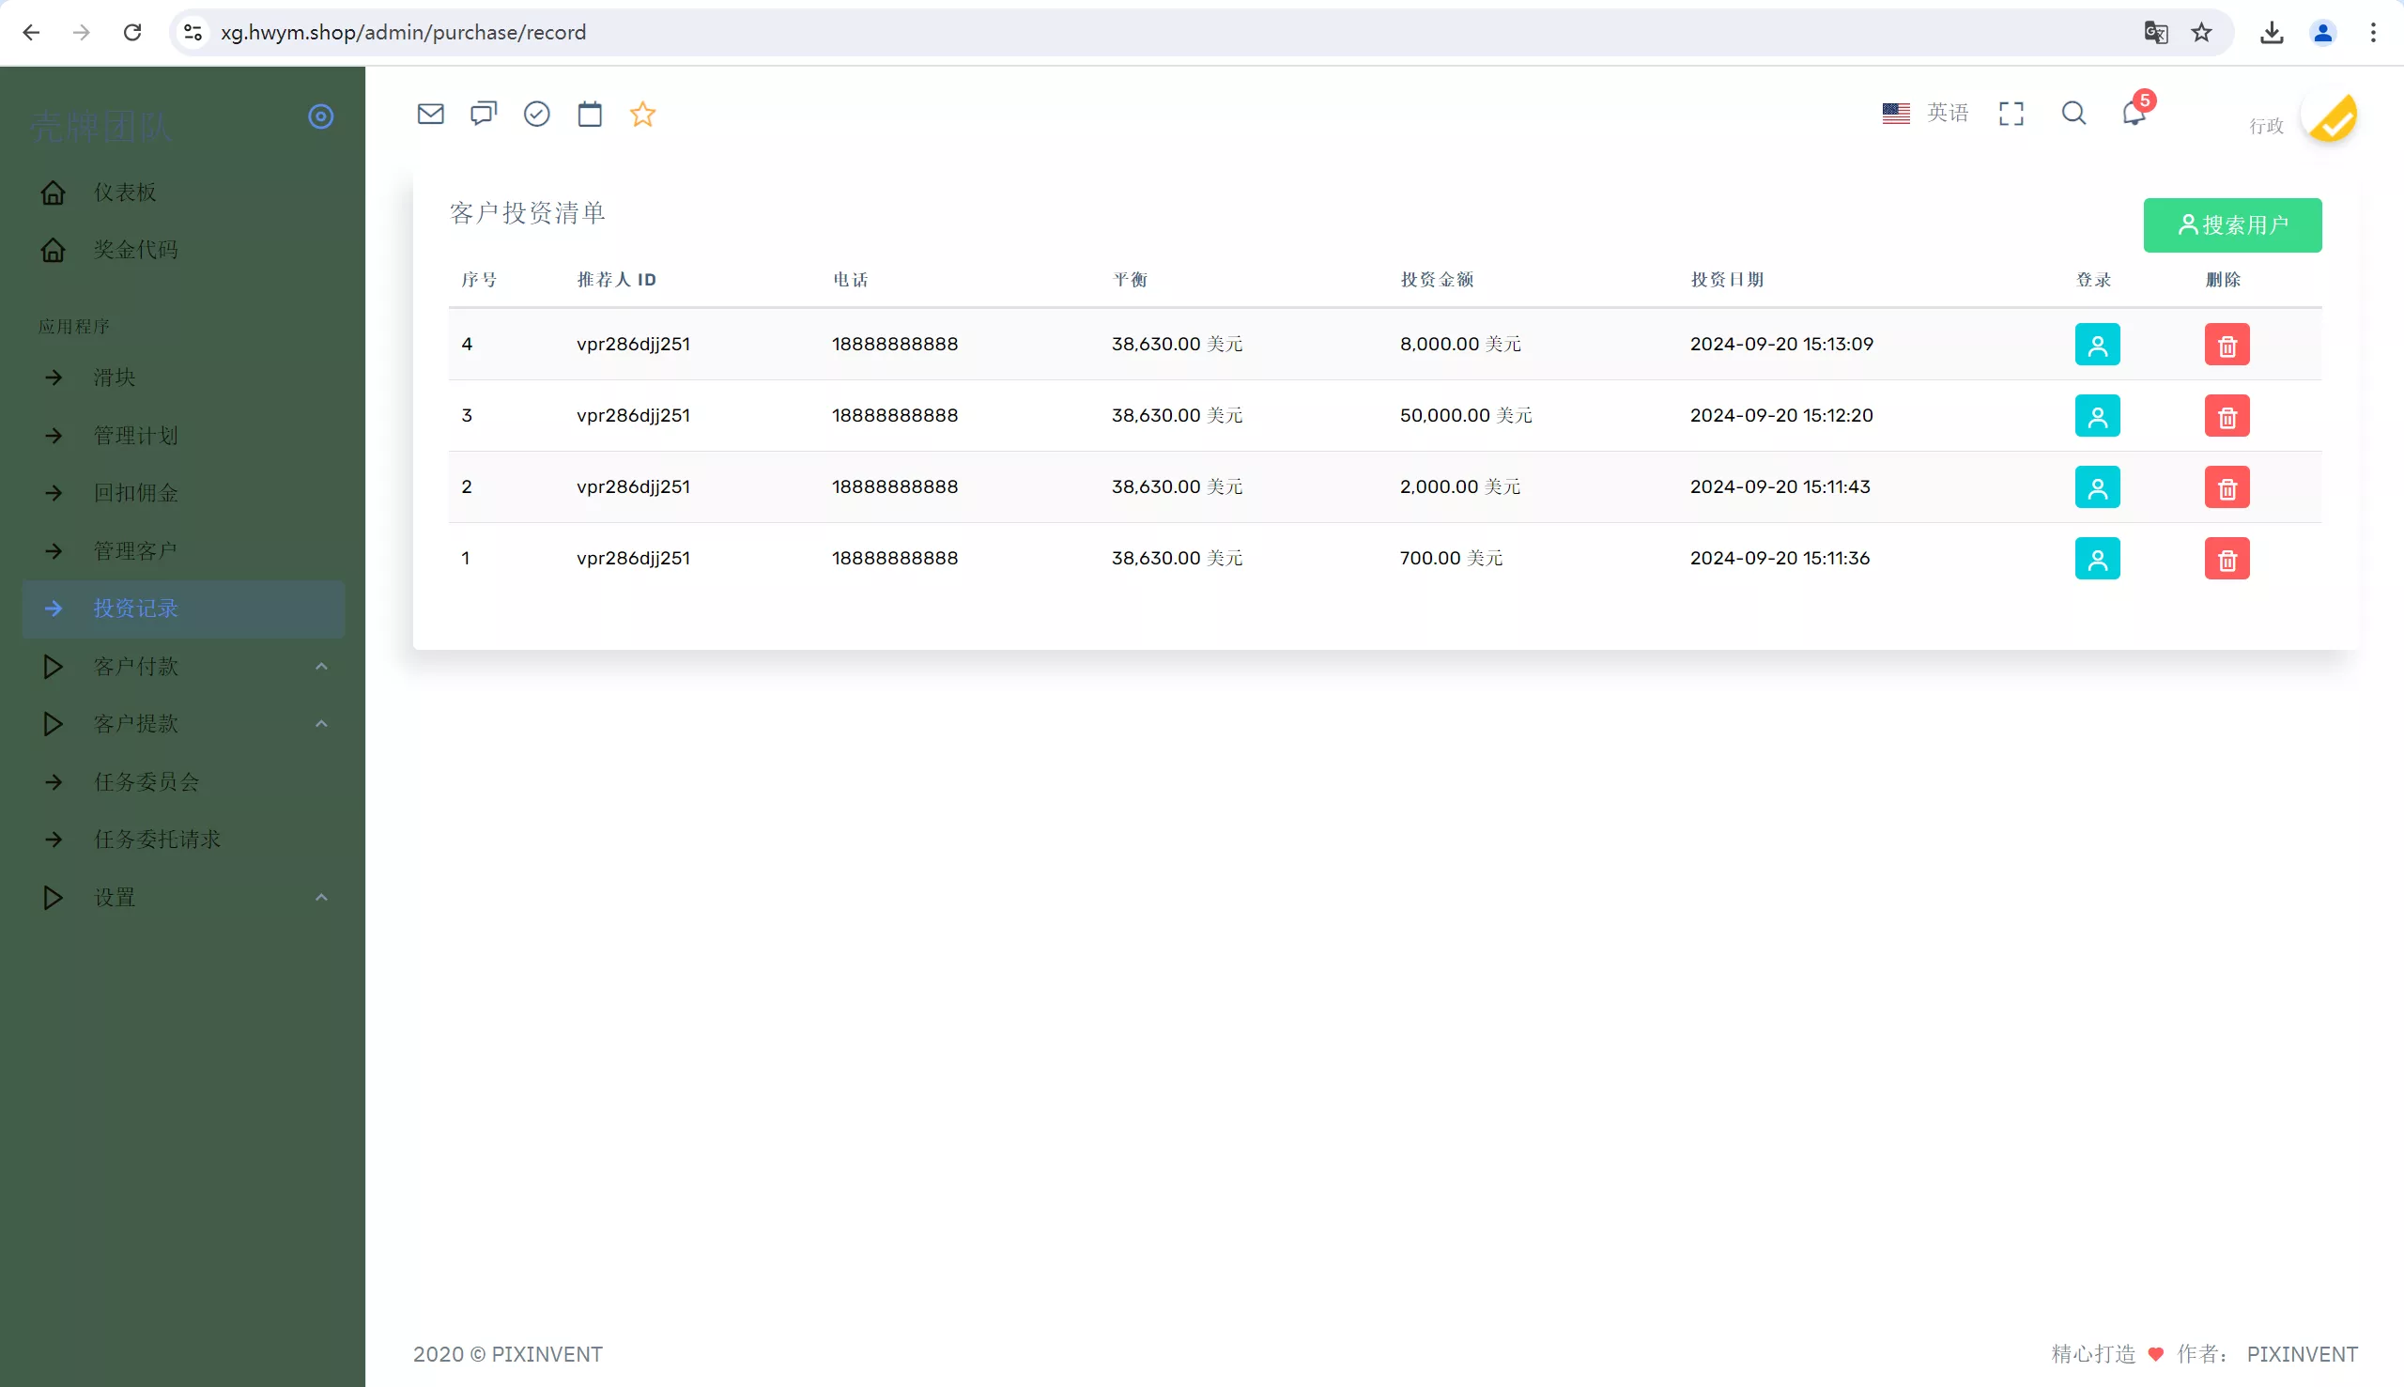Viewport: 2404px width, 1387px height.
Task: Open the checkmark todo icon
Action: pos(537,115)
